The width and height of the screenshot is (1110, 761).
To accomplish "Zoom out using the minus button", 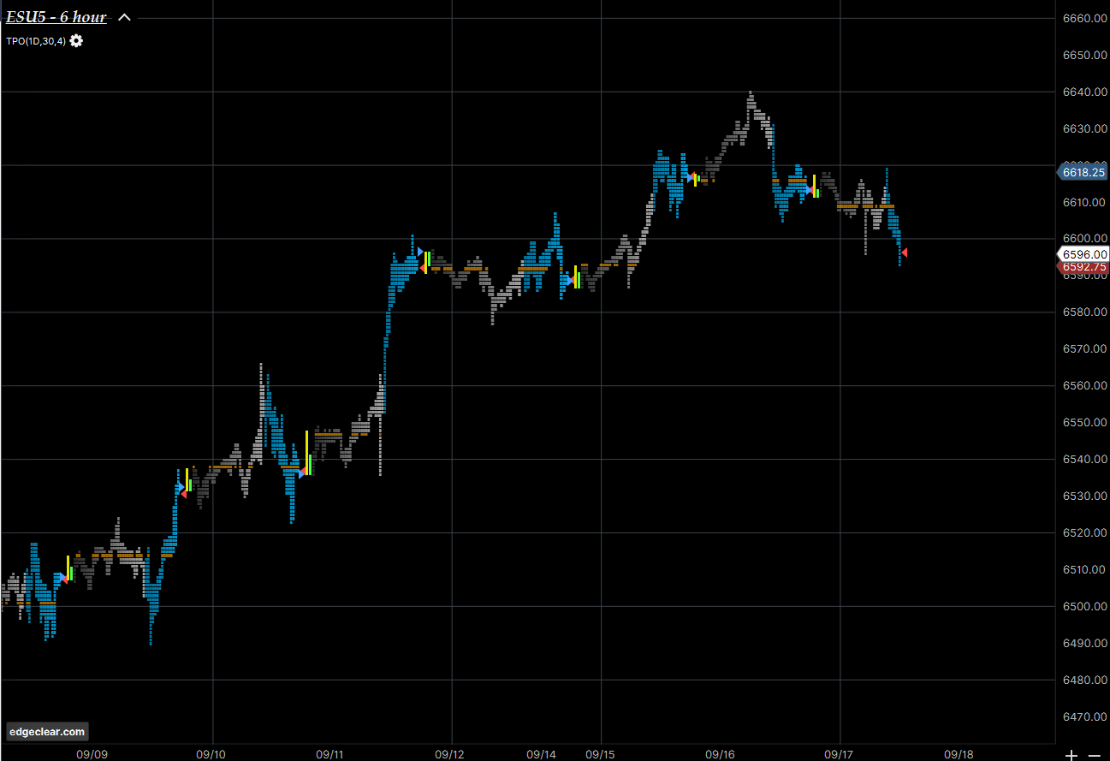I will [1093, 754].
